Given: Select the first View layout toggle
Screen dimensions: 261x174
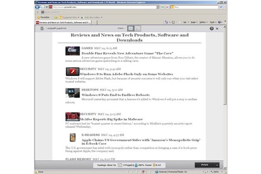Looking at the screenshot, I should [x=130, y=28].
